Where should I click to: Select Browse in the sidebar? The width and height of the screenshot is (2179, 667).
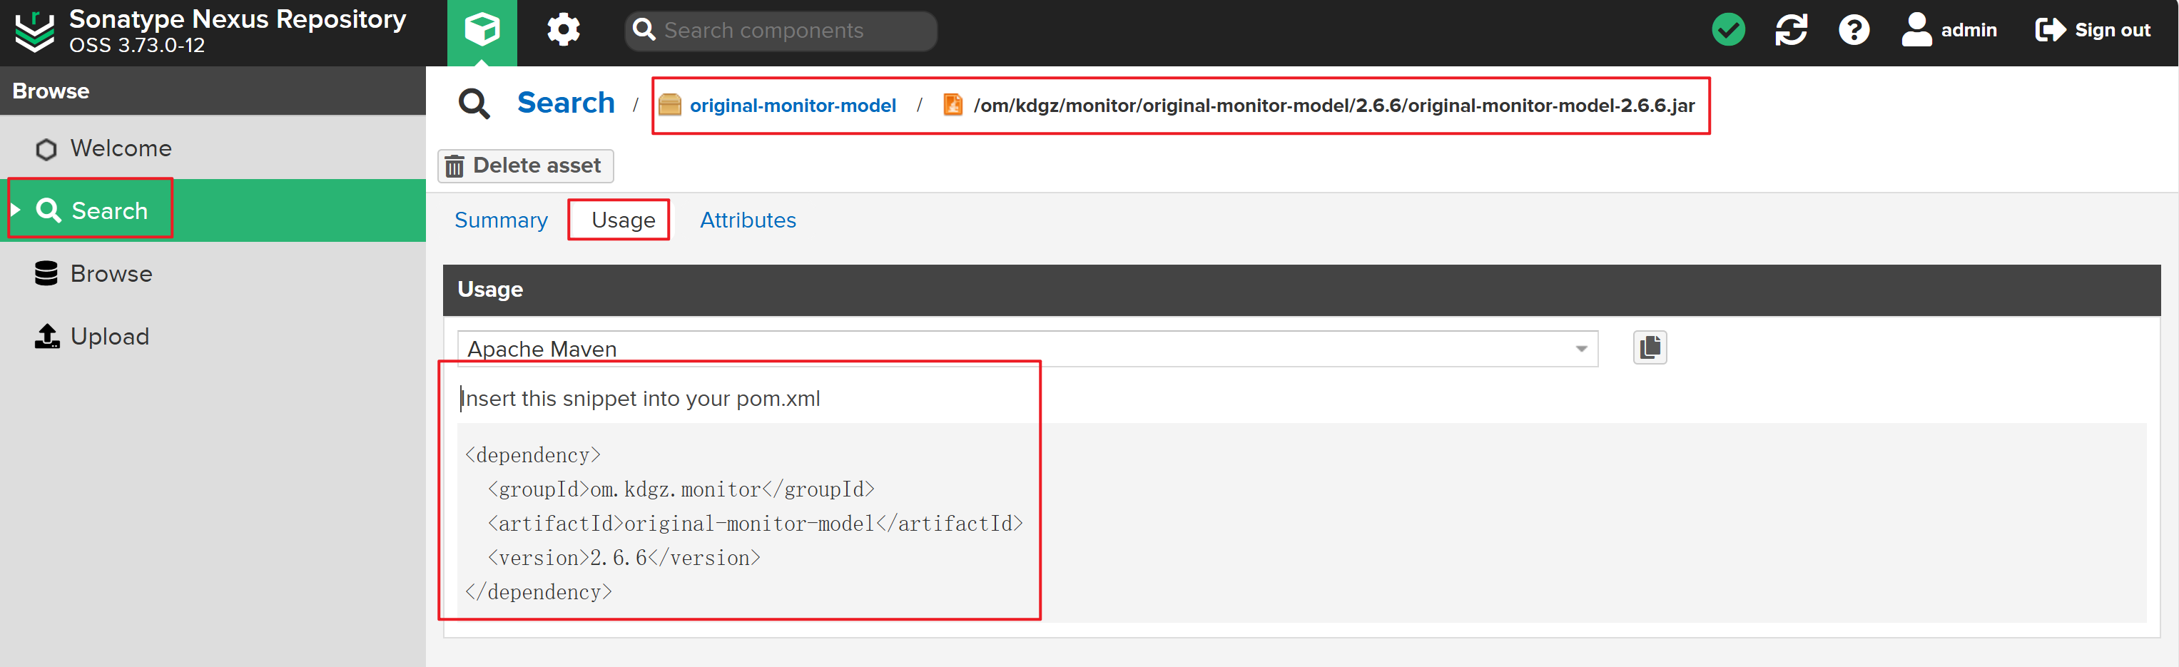tap(213, 274)
